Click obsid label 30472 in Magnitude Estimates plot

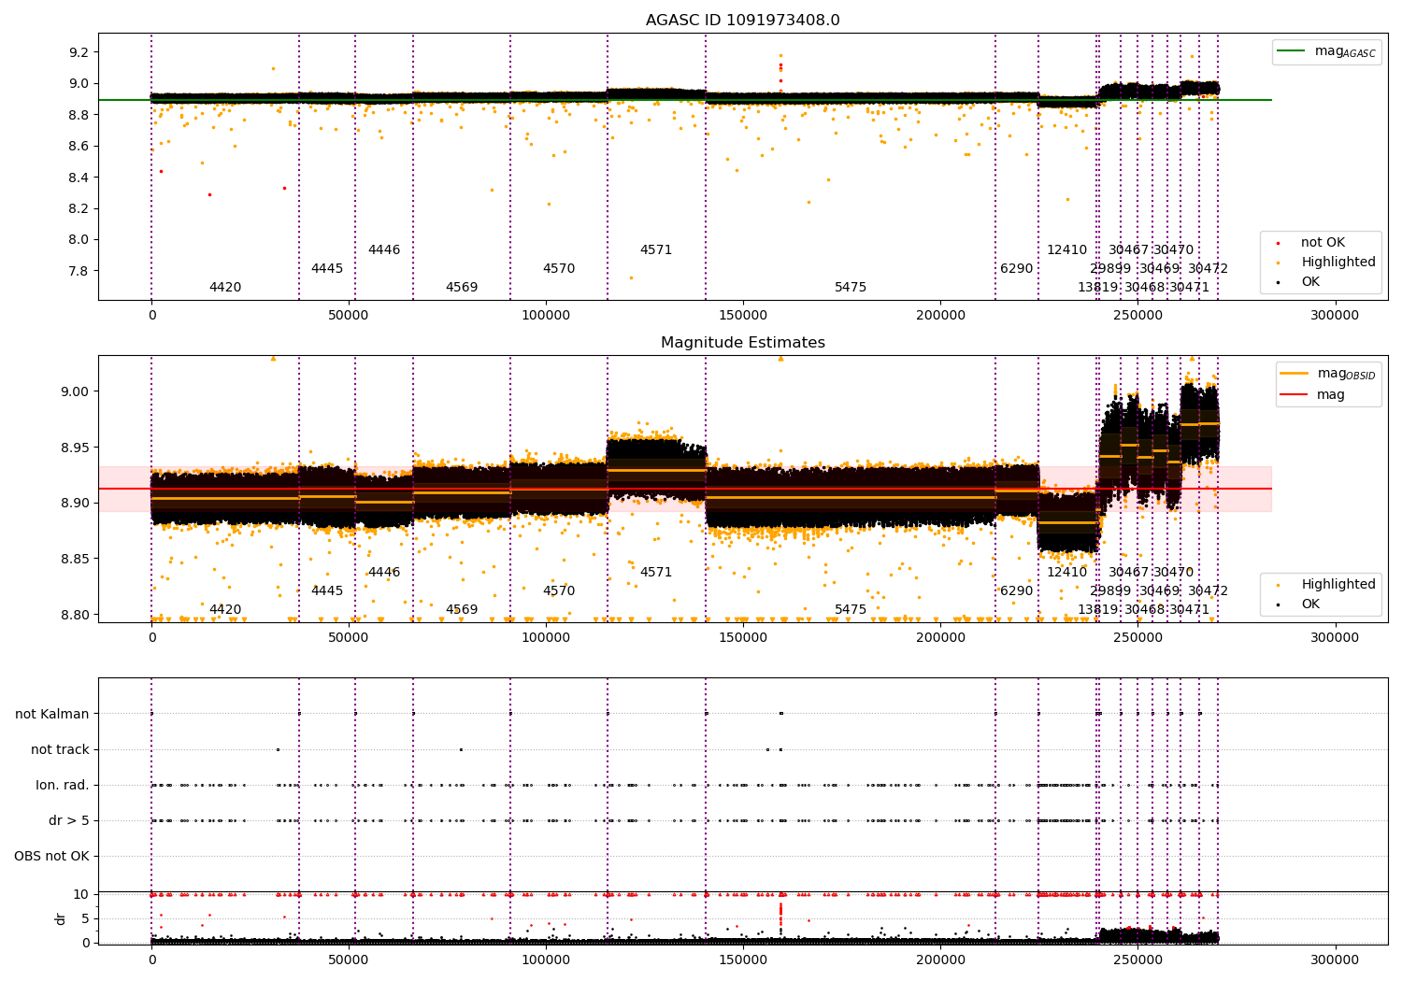(x=1209, y=591)
